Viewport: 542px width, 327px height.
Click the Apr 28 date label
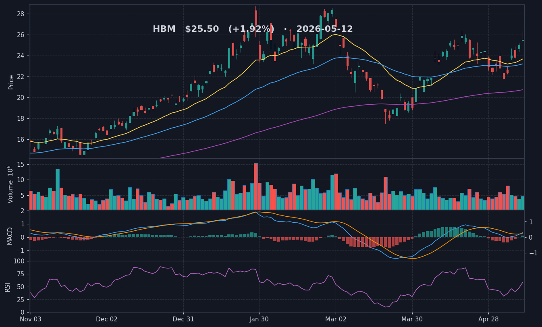(488, 319)
